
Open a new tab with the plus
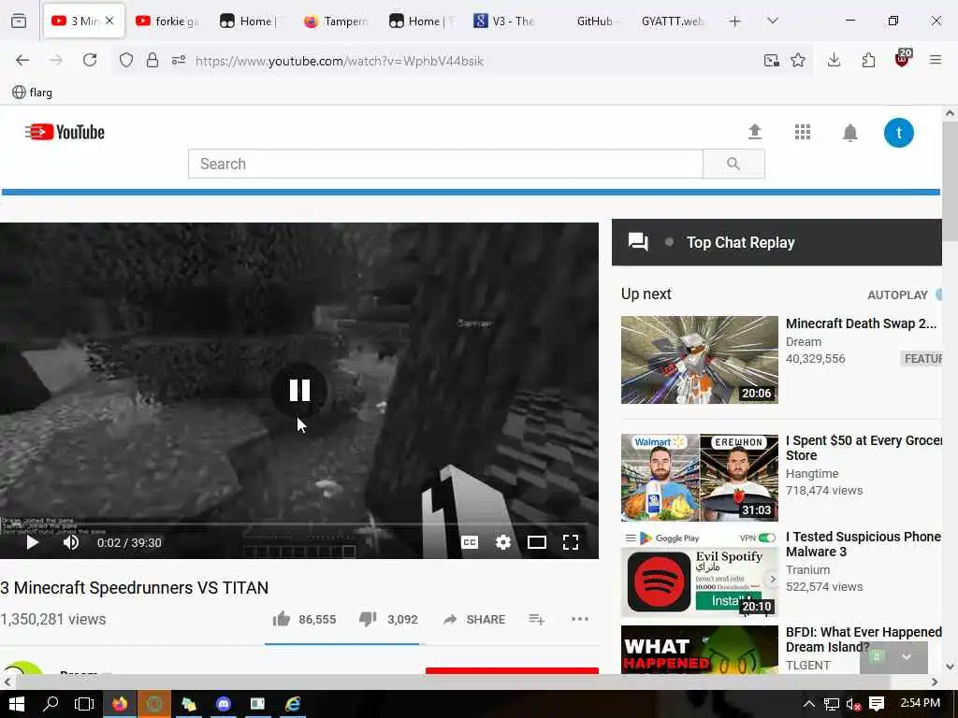point(735,22)
